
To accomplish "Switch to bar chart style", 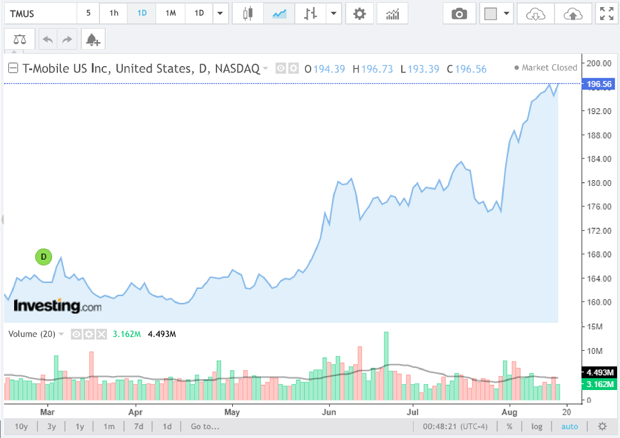I will [x=311, y=13].
